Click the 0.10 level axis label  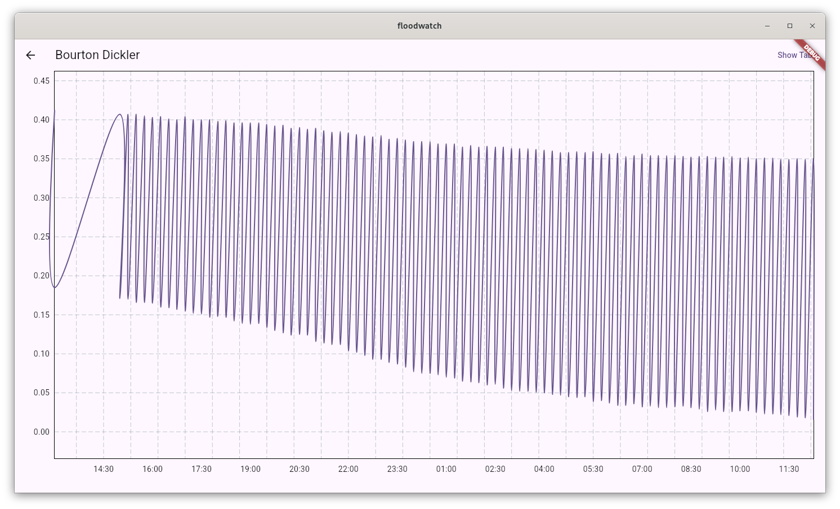click(42, 354)
